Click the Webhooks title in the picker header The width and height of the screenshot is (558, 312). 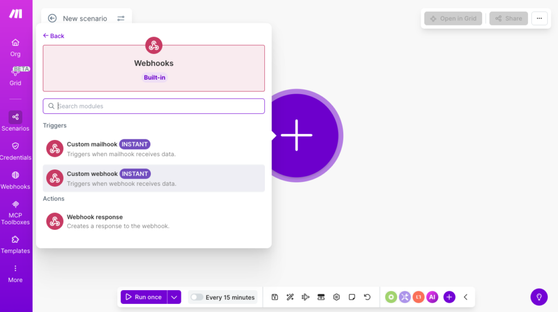click(154, 63)
